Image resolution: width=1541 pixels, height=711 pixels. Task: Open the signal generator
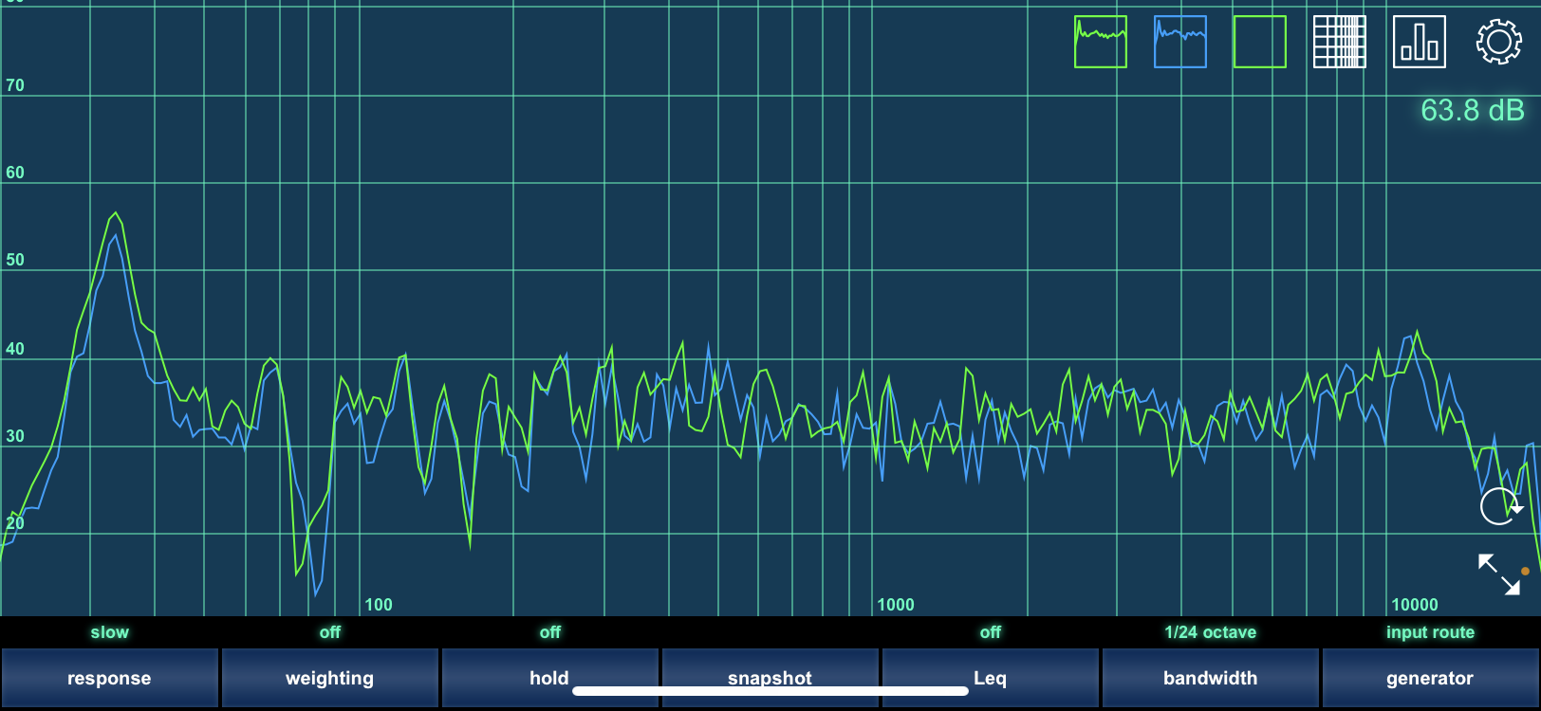1429,678
